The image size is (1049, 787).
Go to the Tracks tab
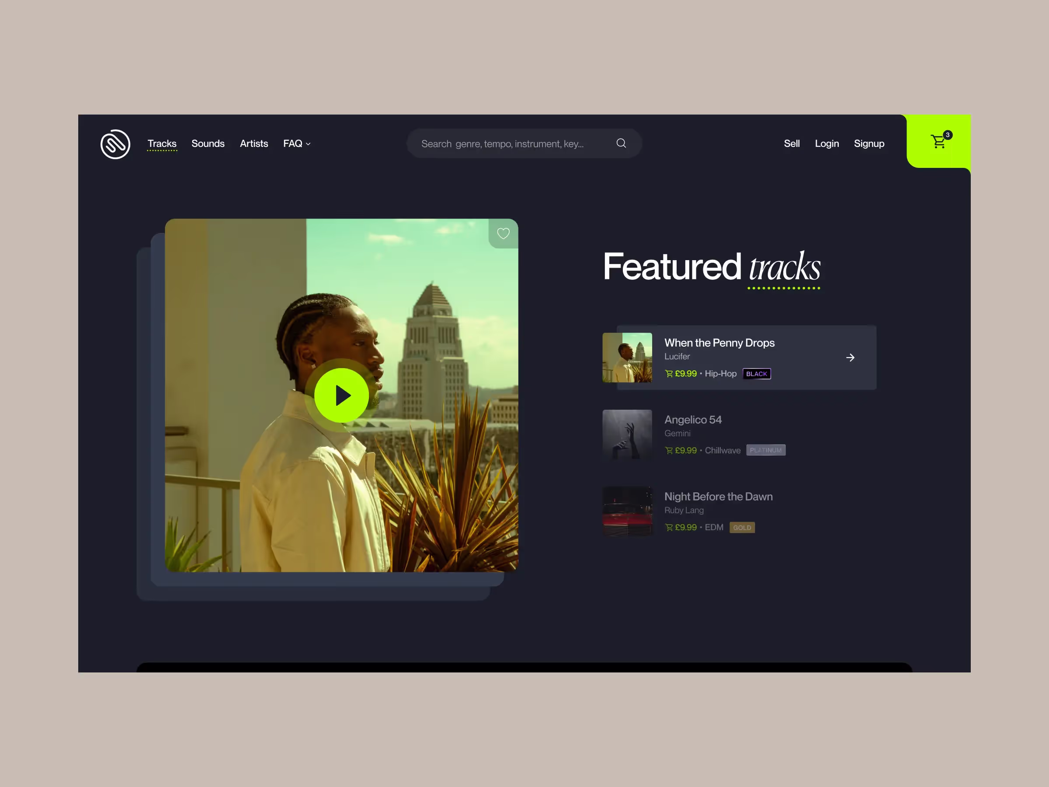click(162, 144)
